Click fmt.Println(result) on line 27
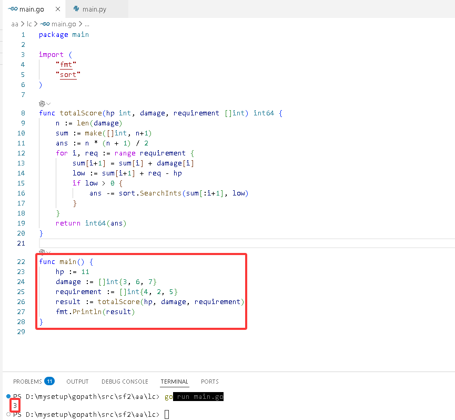Viewport: 455px width, 420px height. click(x=95, y=312)
